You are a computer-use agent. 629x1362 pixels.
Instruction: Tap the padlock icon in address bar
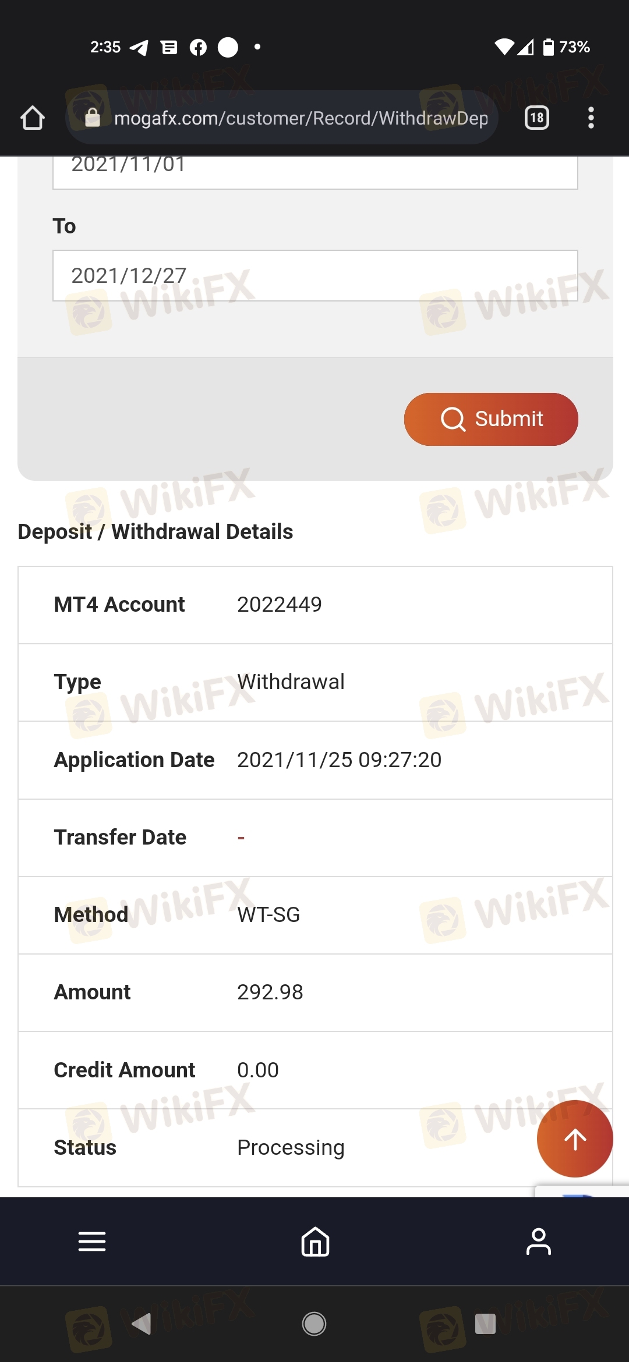click(x=93, y=118)
